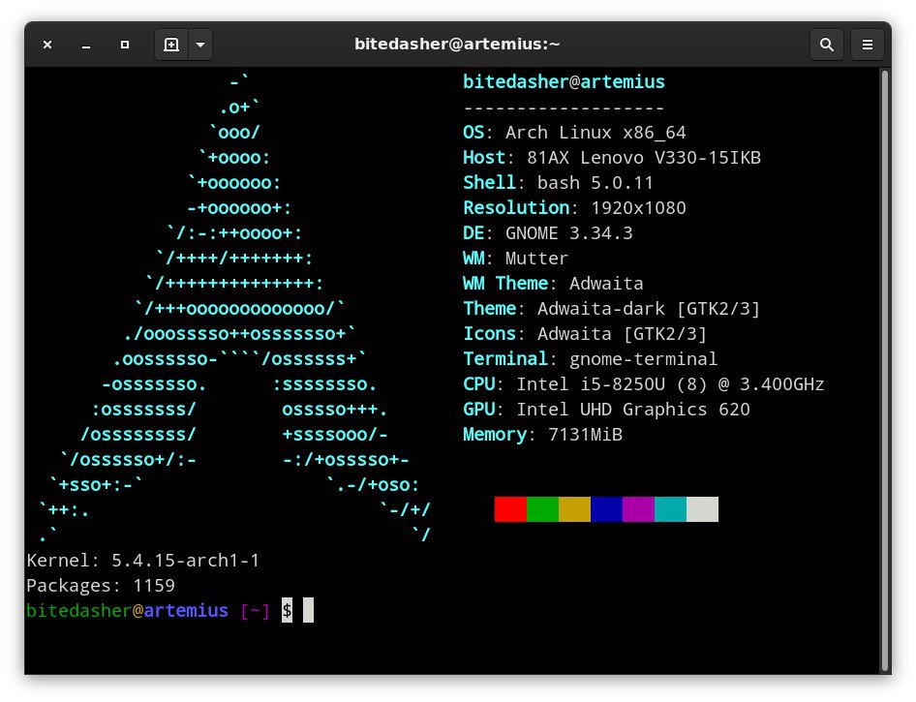Click the Packages: 1159 line
Image resolution: width=916 pixels, height=702 pixels.
point(101,585)
